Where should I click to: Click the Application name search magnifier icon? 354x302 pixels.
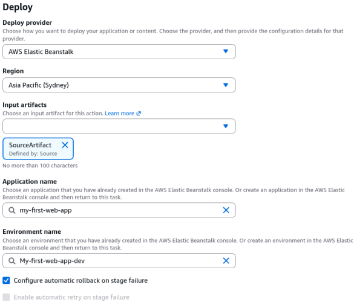click(11, 210)
